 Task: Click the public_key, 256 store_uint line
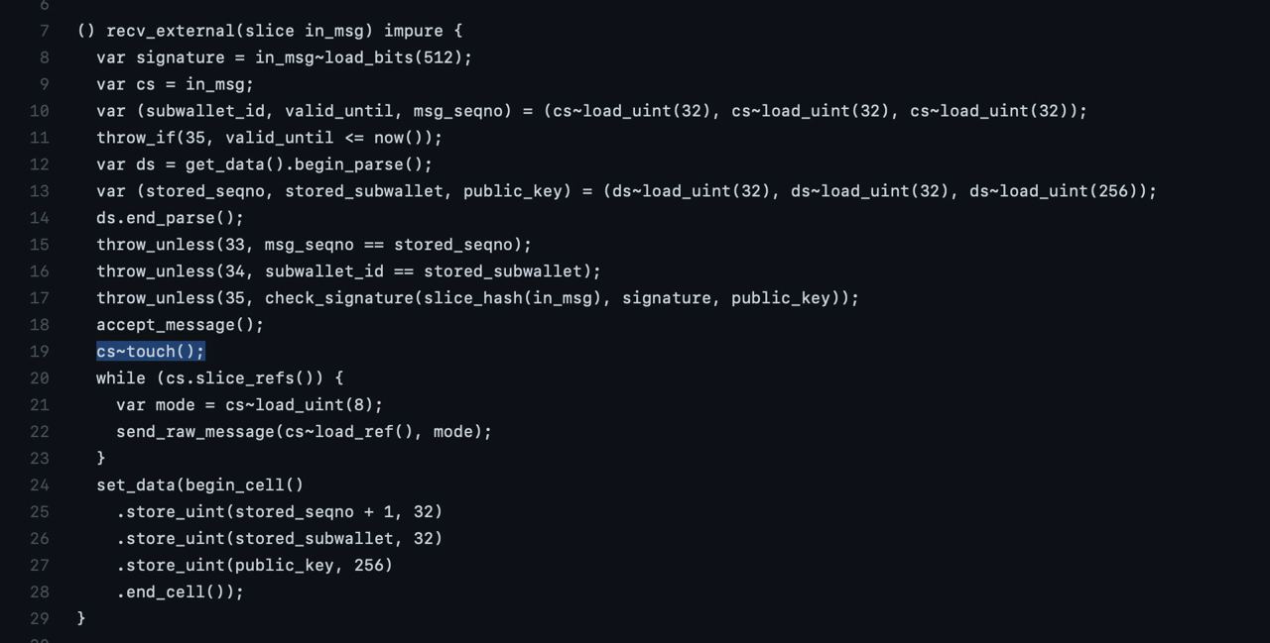click(x=254, y=566)
